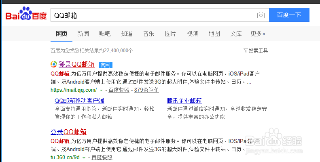Open 百度快照 for mail.qq.com result
320x162 pixels.
(119, 90)
